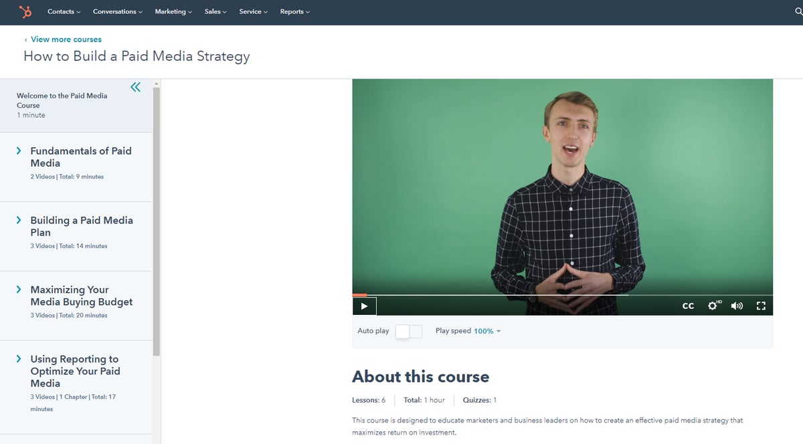This screenshot has height=444, width=803.
Task: Enter fullscreen video mode
Action: (761, 306)
